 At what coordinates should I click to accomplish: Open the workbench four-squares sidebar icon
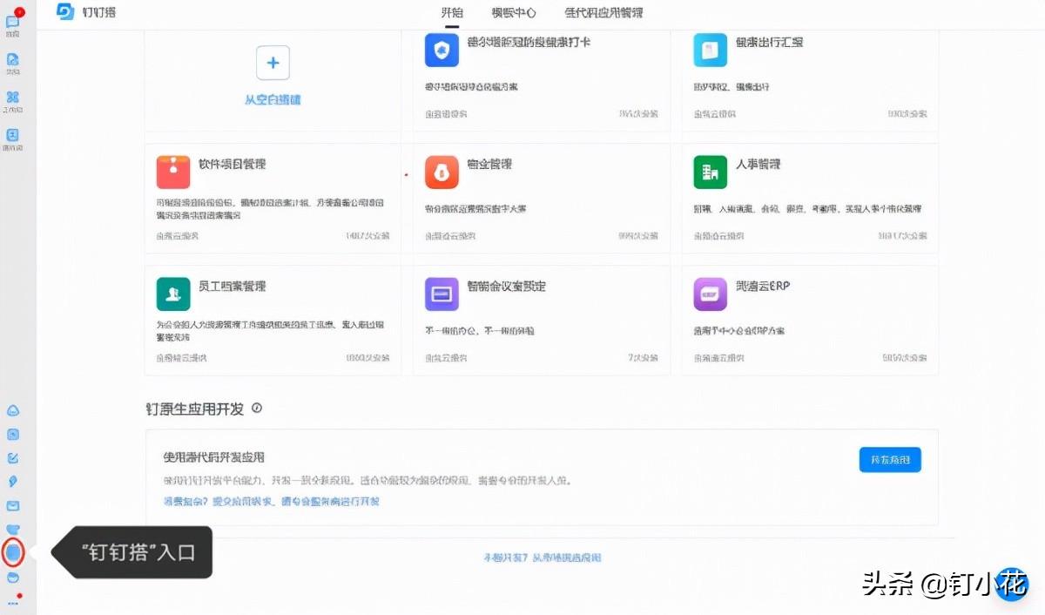[13, 98]
